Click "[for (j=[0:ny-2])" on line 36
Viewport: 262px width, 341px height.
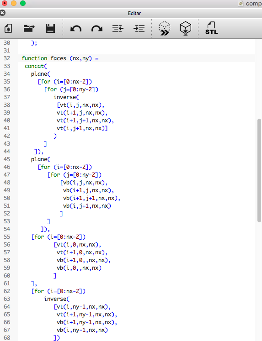click(x=71, y=89)
